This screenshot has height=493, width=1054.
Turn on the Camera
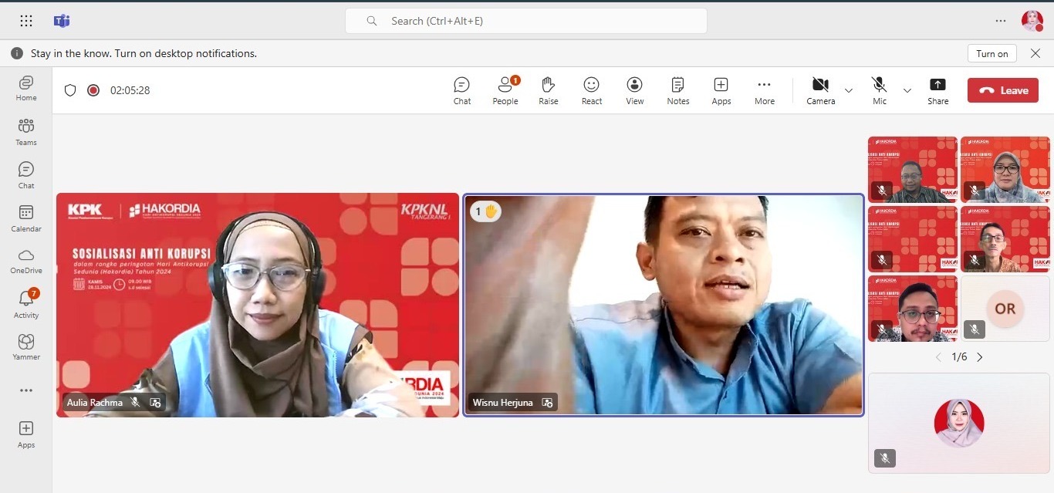[x=820, y=90]
